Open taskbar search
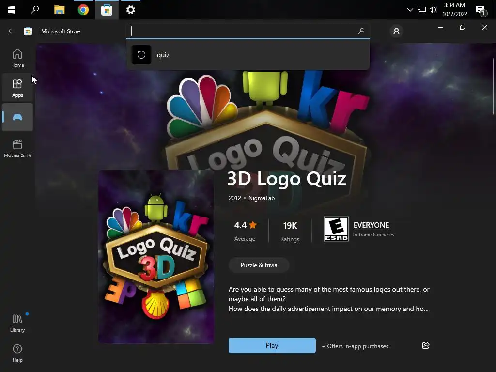 35,10
